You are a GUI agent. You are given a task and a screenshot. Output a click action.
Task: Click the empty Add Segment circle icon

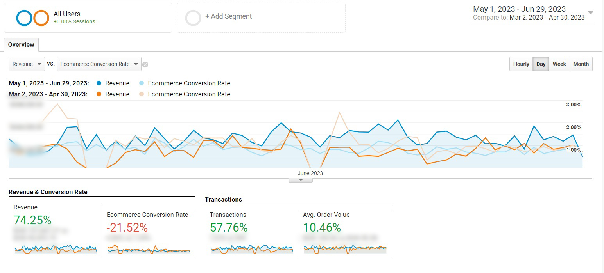193,18
